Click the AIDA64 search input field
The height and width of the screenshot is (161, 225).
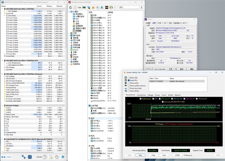[x=129, y=7]
